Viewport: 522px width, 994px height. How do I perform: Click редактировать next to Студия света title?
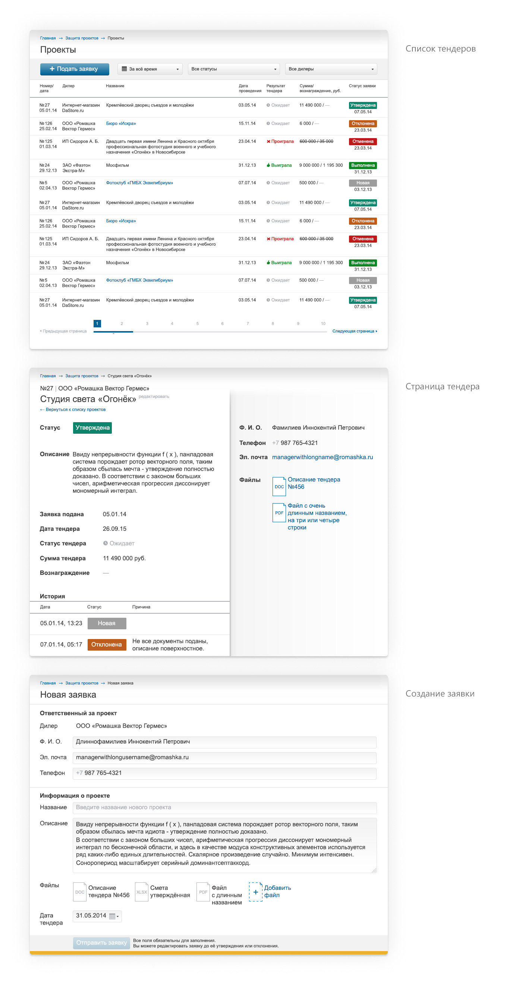point(154,396)
